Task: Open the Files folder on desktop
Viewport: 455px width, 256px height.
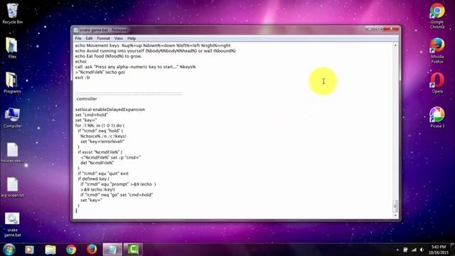Action: point(12,48)
